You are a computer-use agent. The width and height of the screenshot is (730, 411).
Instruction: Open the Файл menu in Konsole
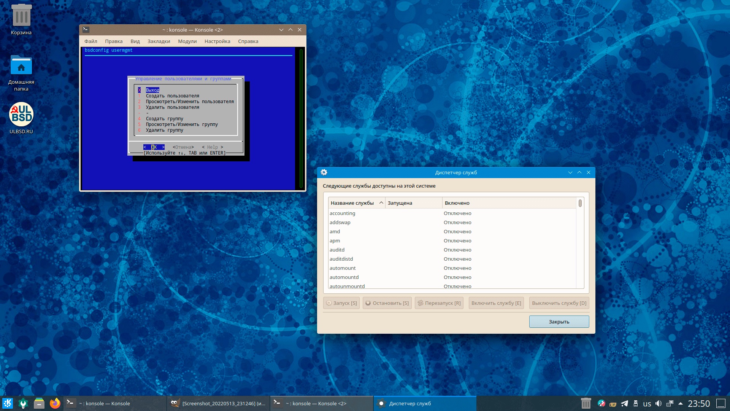pos(90,41)
